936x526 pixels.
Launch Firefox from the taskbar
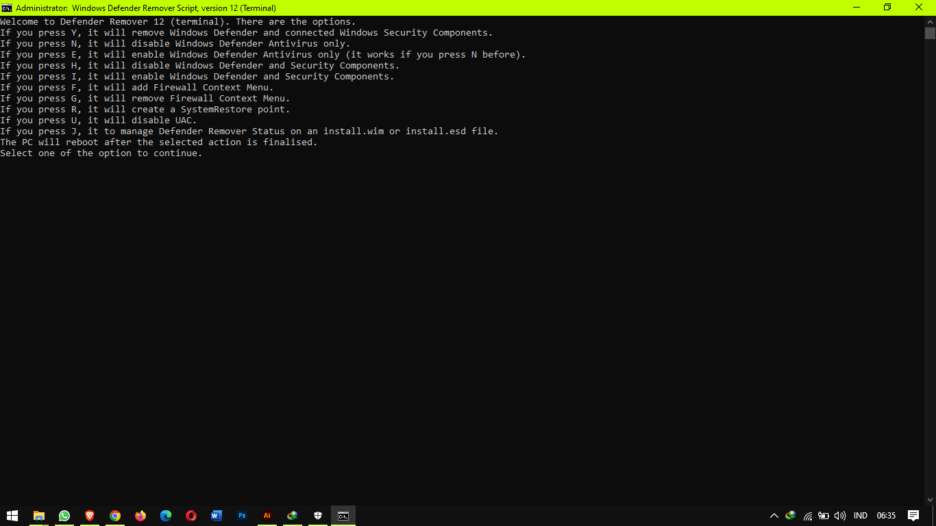point(140,516)
